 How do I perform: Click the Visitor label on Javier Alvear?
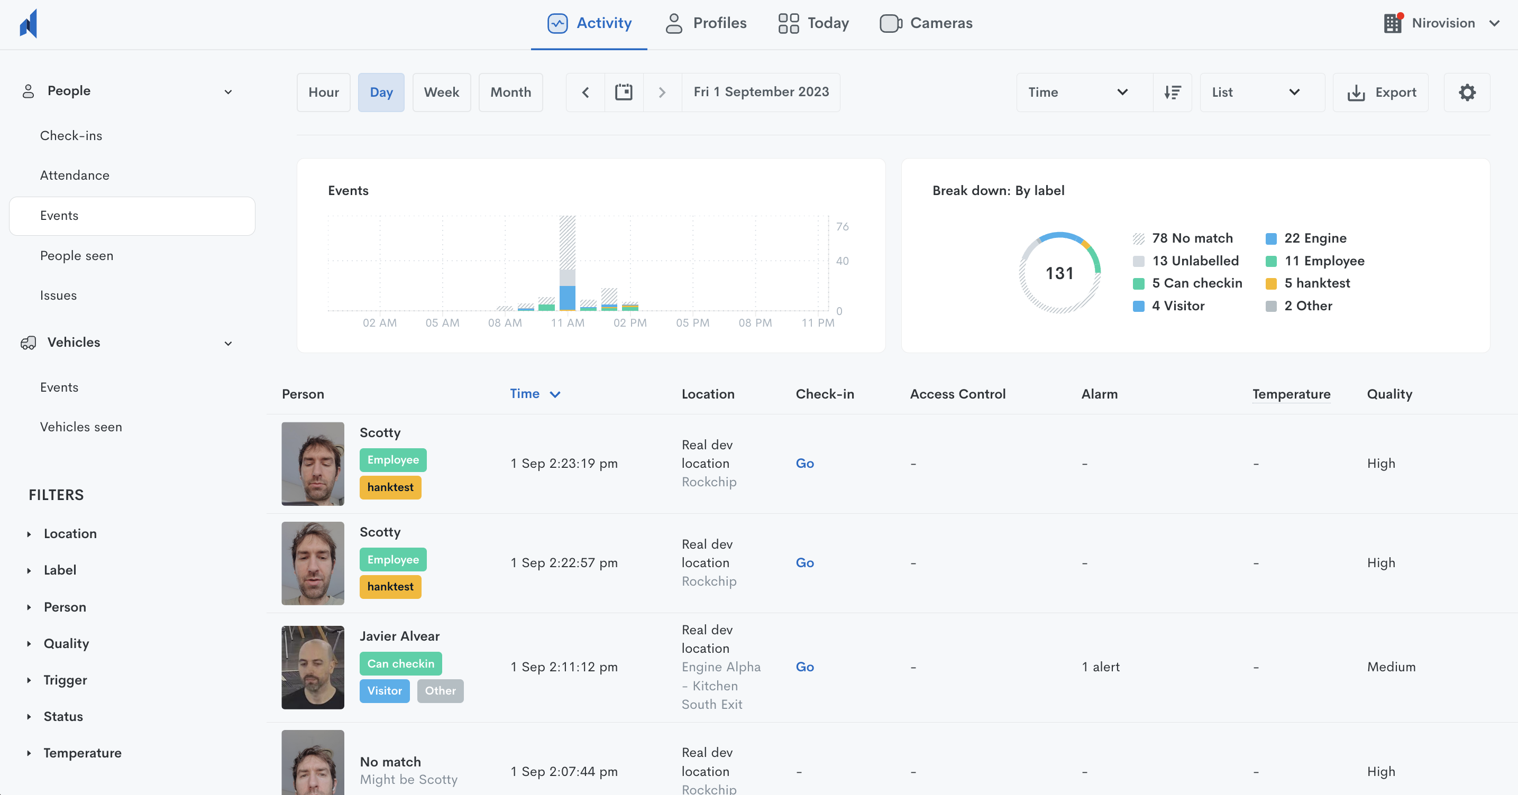point(384,691)
